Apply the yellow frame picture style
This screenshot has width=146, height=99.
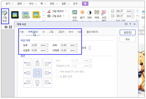[x=36, y=15]
